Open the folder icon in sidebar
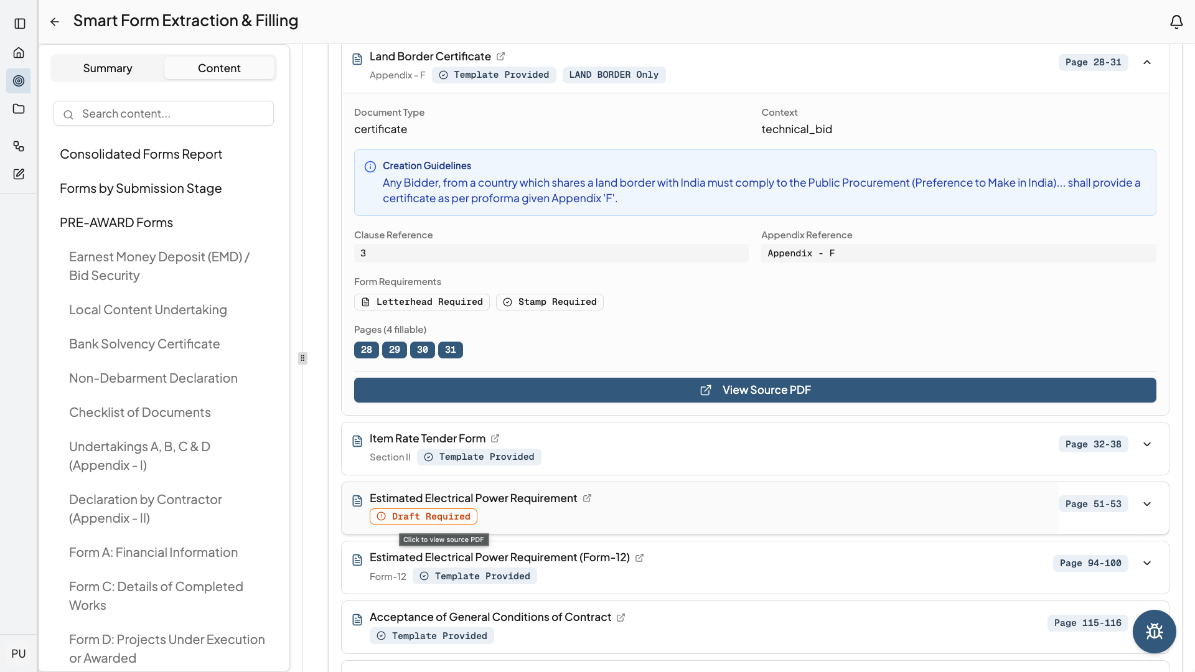Viewport: 1195px width, 672px height. tap(19, 109)
